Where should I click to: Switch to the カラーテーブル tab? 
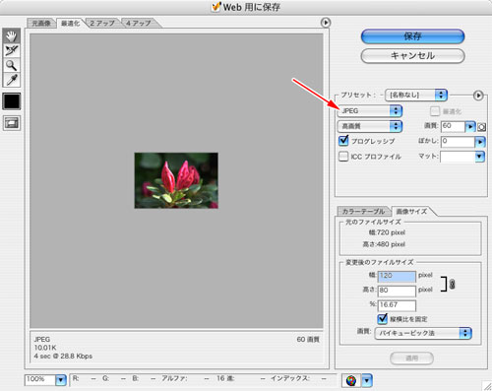[x=363, y=211]
